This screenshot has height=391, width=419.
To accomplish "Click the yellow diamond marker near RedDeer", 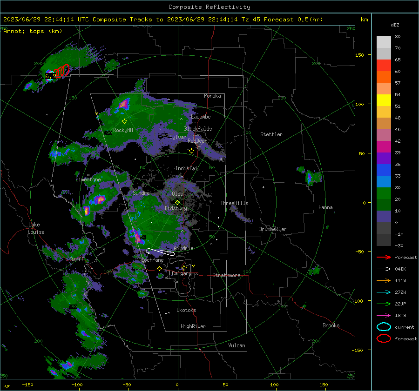I will 191,151.
